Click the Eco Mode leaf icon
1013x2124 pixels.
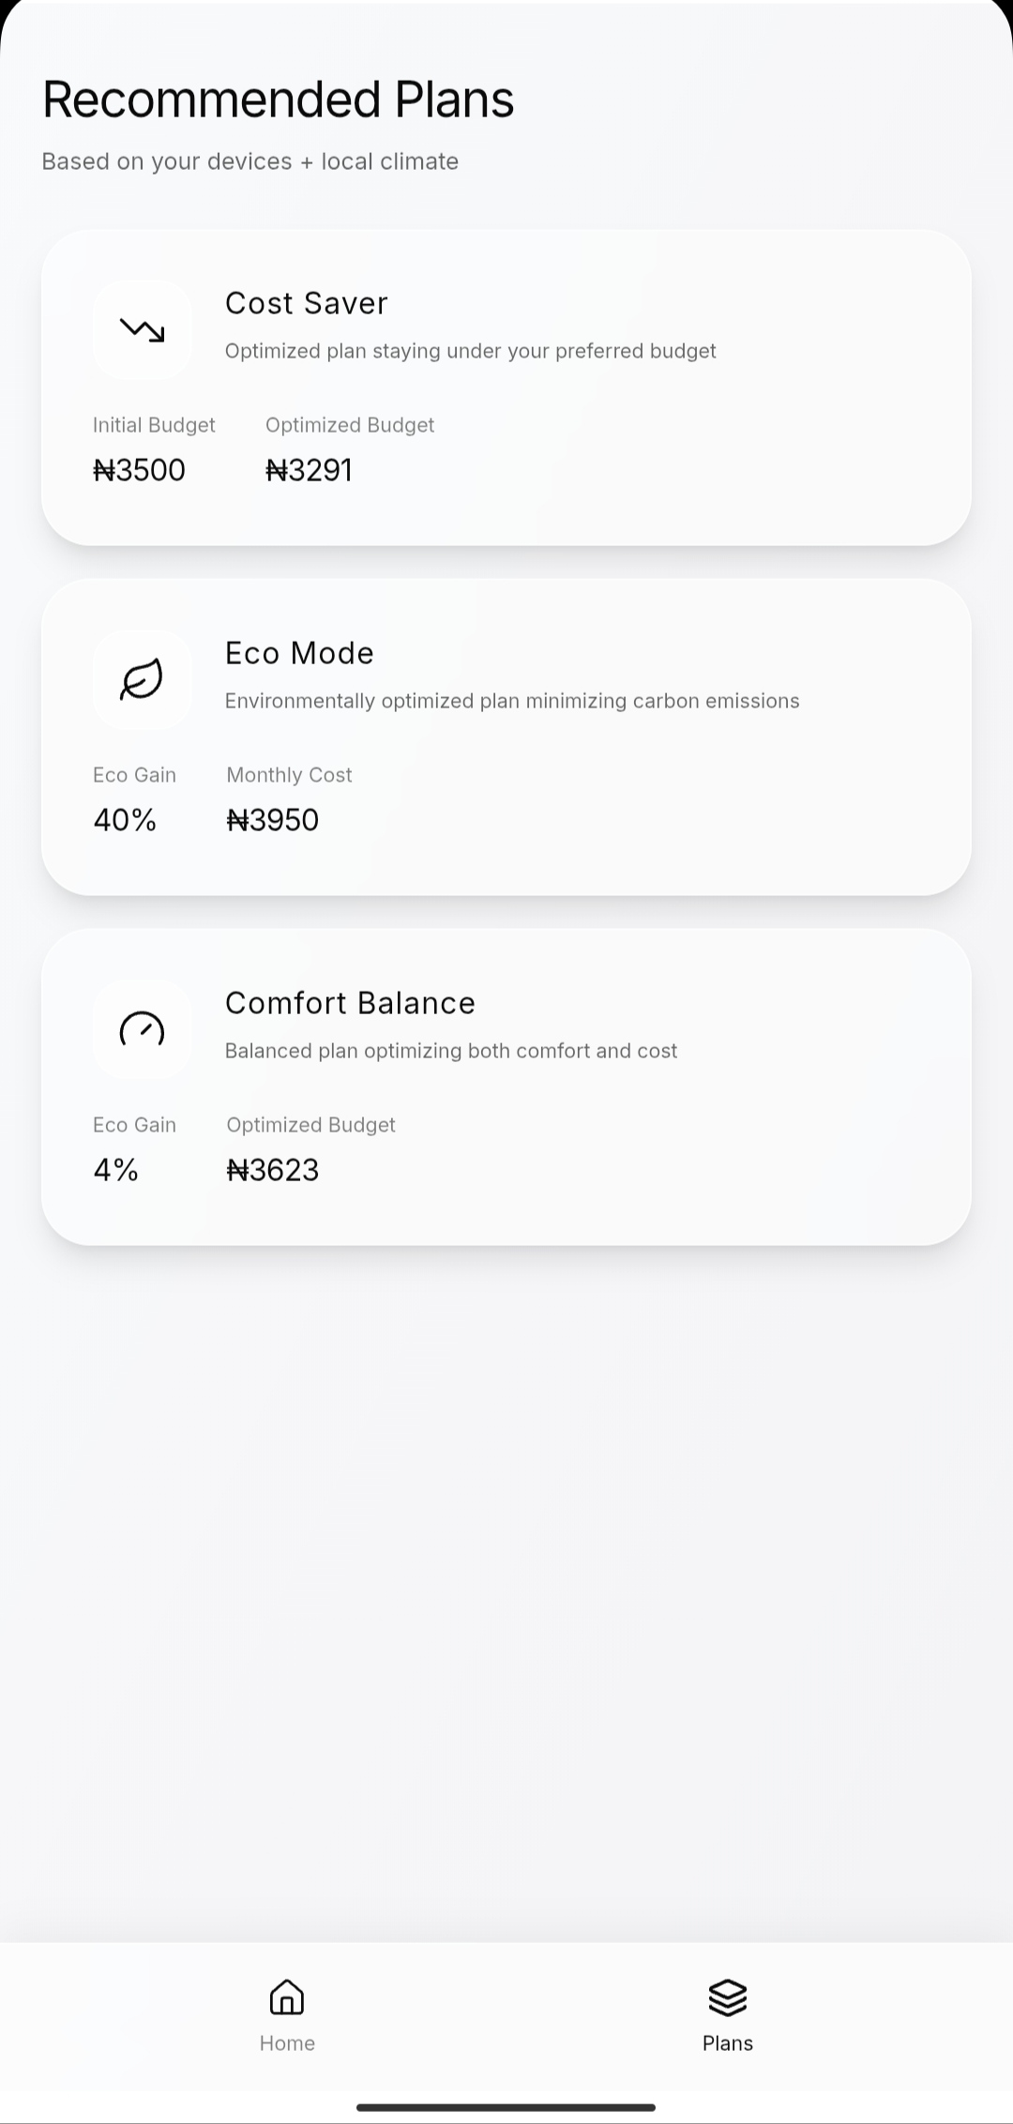143,679
